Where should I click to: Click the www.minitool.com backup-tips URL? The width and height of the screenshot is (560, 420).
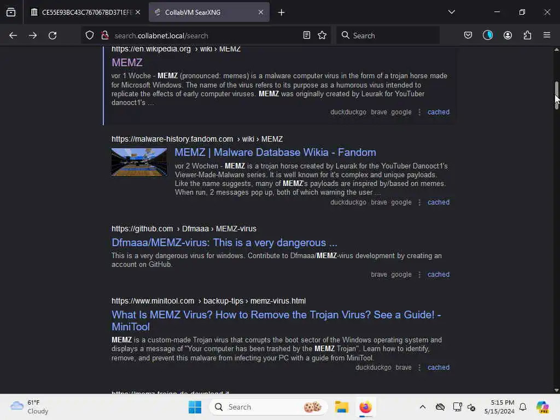[208, 301]
